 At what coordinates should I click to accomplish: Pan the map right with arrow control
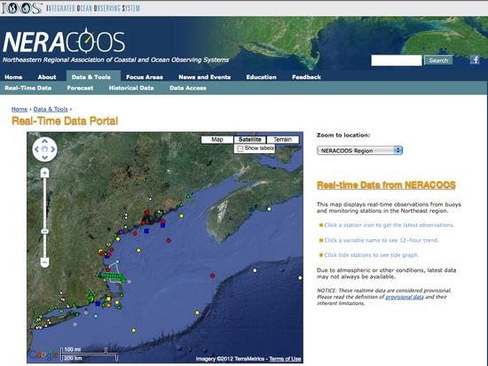[x=53, y=150]
